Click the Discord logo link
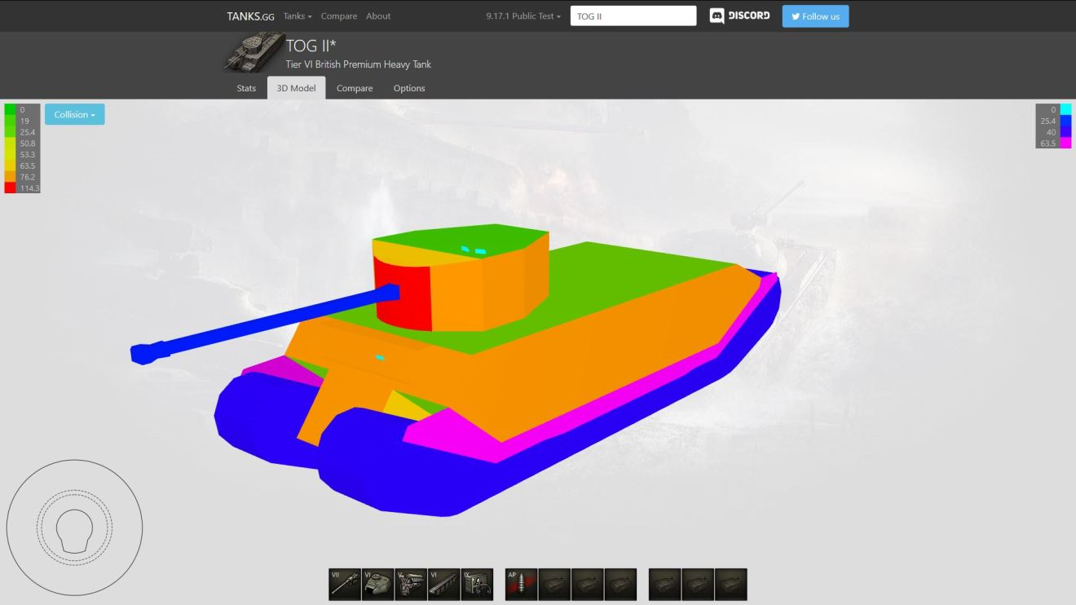1076x605 pixels. [x=739, y=16]
